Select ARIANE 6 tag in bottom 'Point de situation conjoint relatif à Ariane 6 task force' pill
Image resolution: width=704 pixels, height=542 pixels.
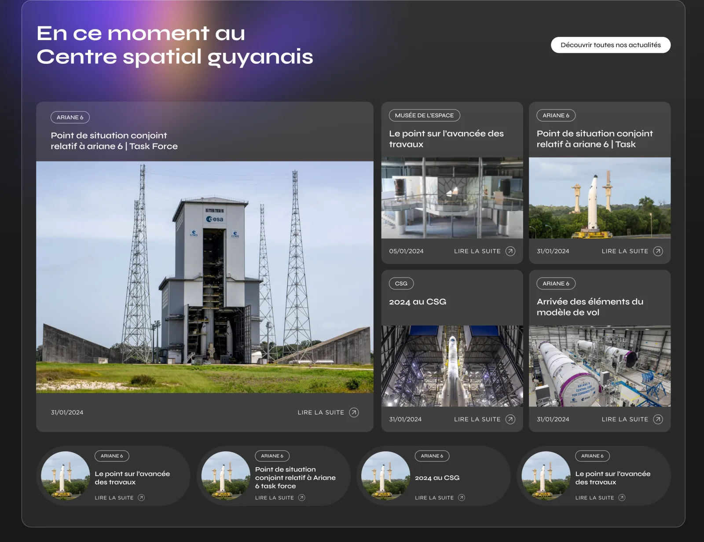tap(272, 456)
